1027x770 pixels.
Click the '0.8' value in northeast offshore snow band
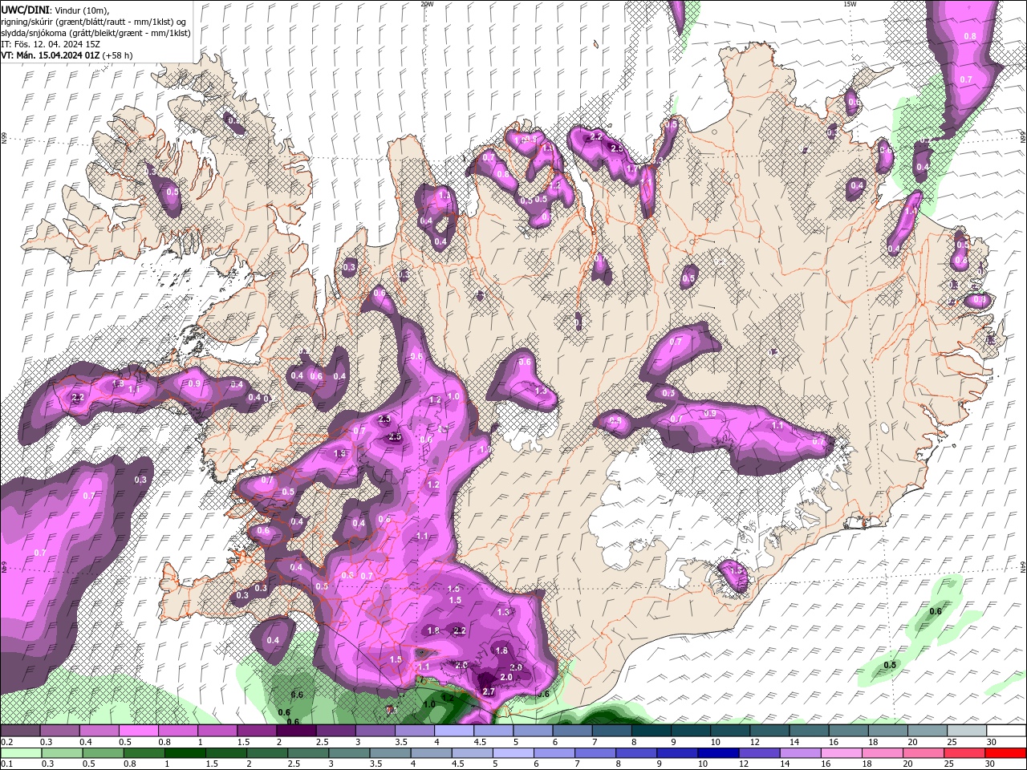pos(970,37)
